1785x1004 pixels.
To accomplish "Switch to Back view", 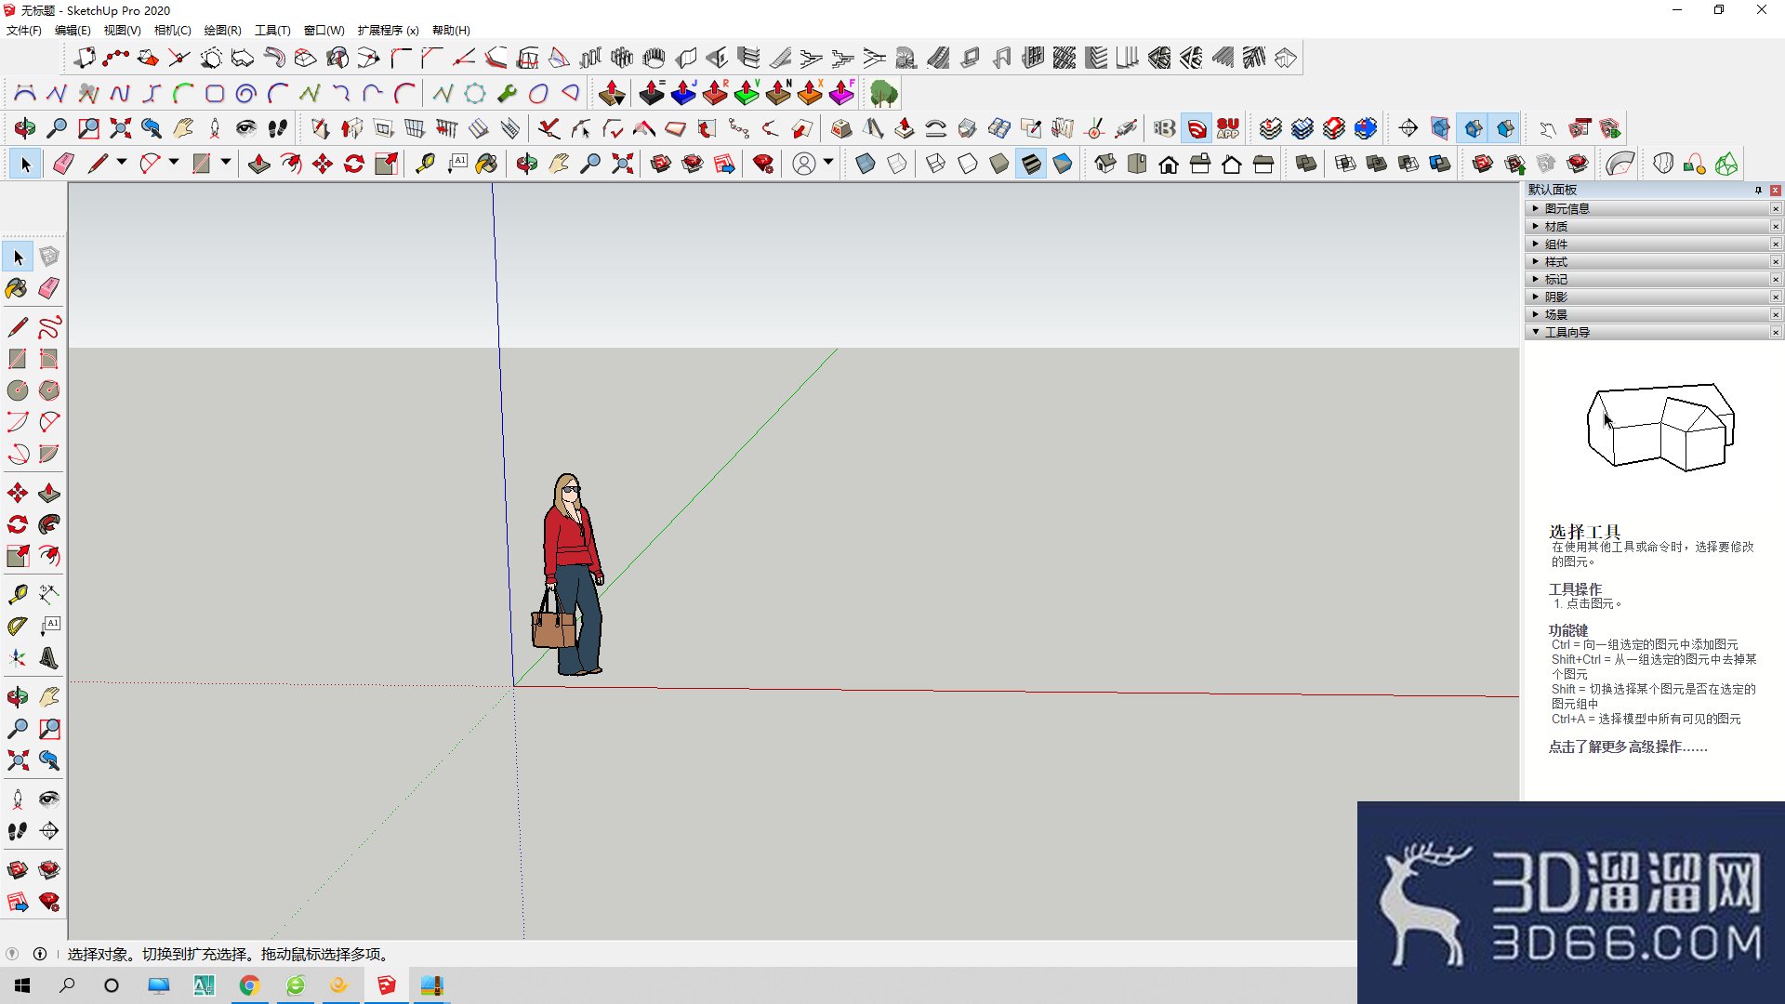I will (x=1232, y=165).
